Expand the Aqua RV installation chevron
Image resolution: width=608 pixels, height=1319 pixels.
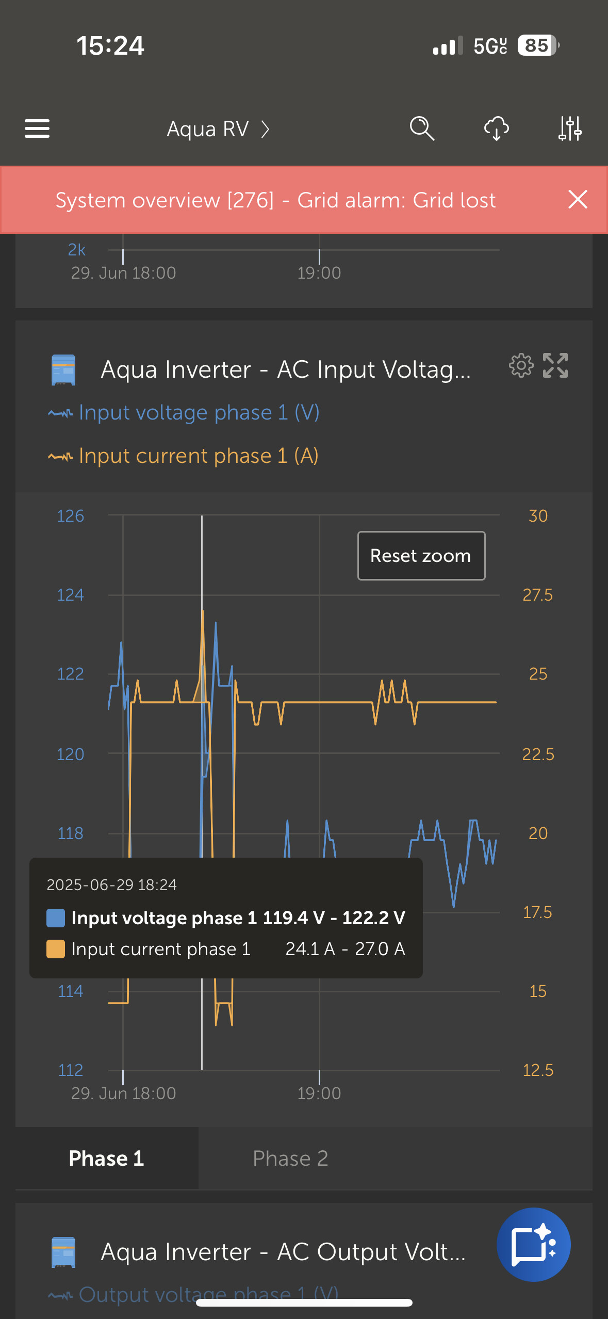265,129
